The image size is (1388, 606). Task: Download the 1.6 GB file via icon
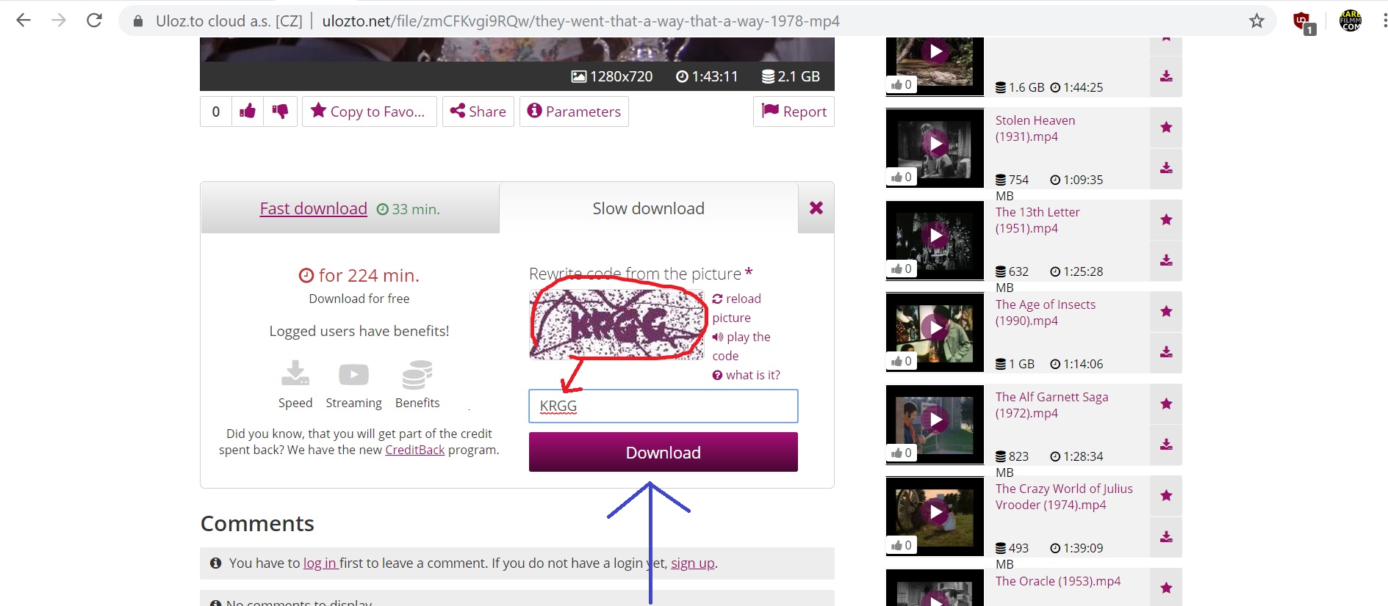[1166, 76]
